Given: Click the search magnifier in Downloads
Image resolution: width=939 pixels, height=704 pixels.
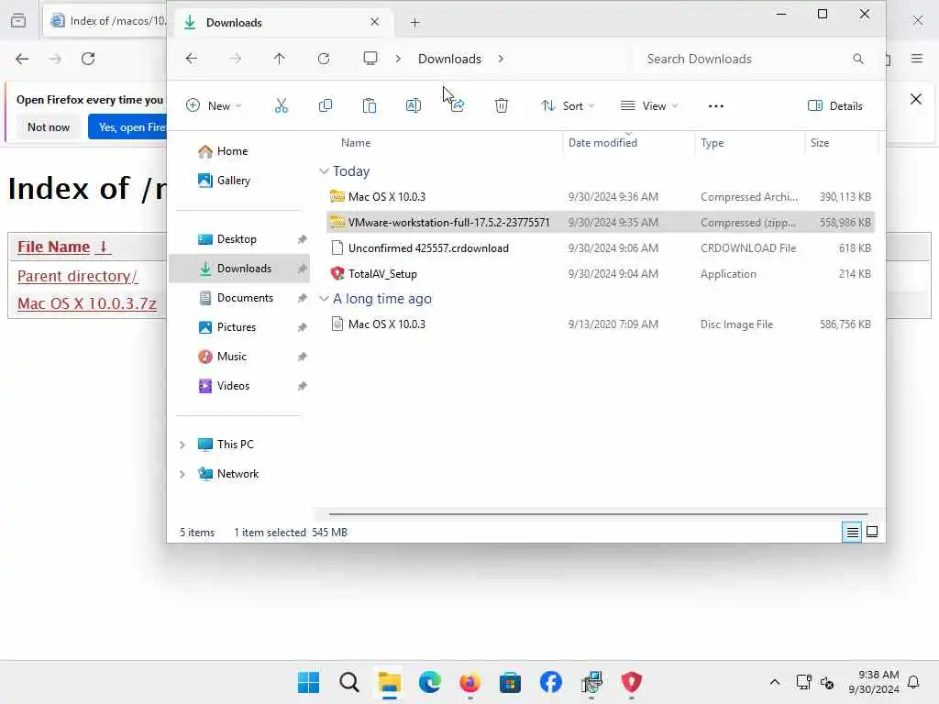Looking at the screenshot, I should coord(858,59).
